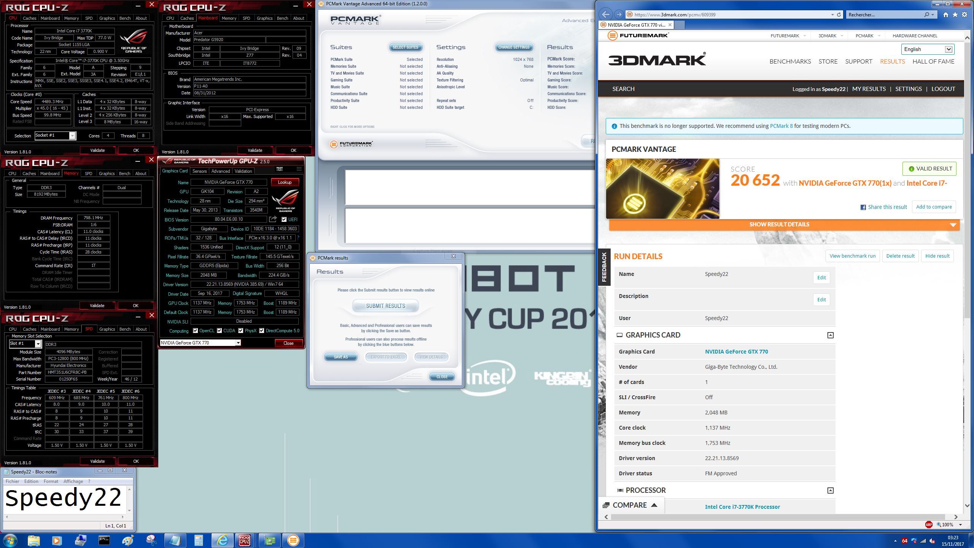Open the browser Home icon
This screenshot has height=548, width=974.
click(x=946, y=14)
